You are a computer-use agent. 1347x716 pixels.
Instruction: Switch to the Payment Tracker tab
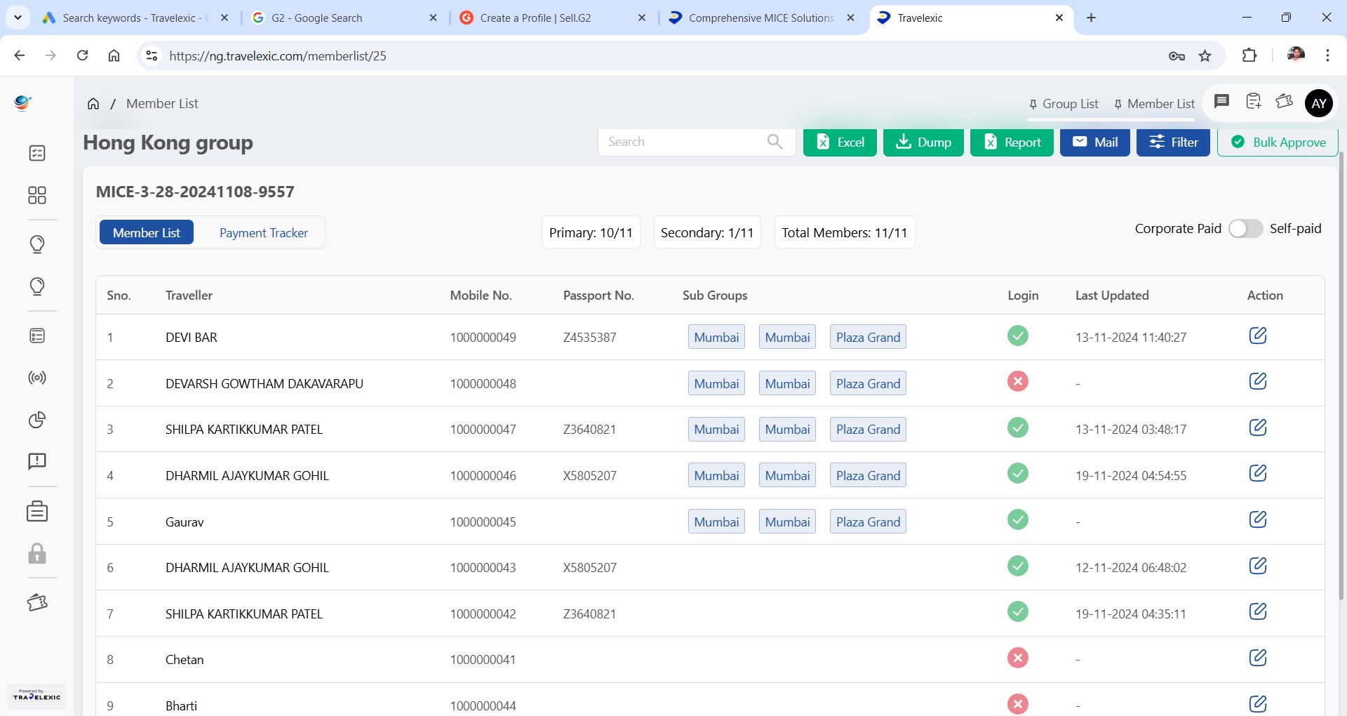point(263,233)
